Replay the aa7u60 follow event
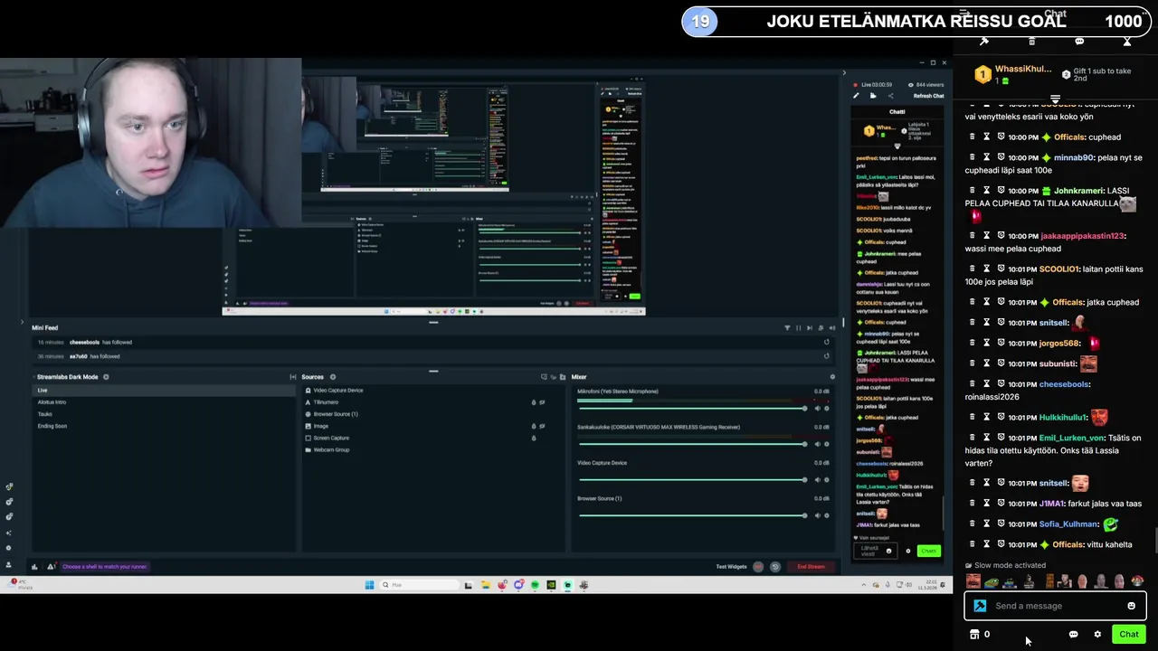 (827, 355)
